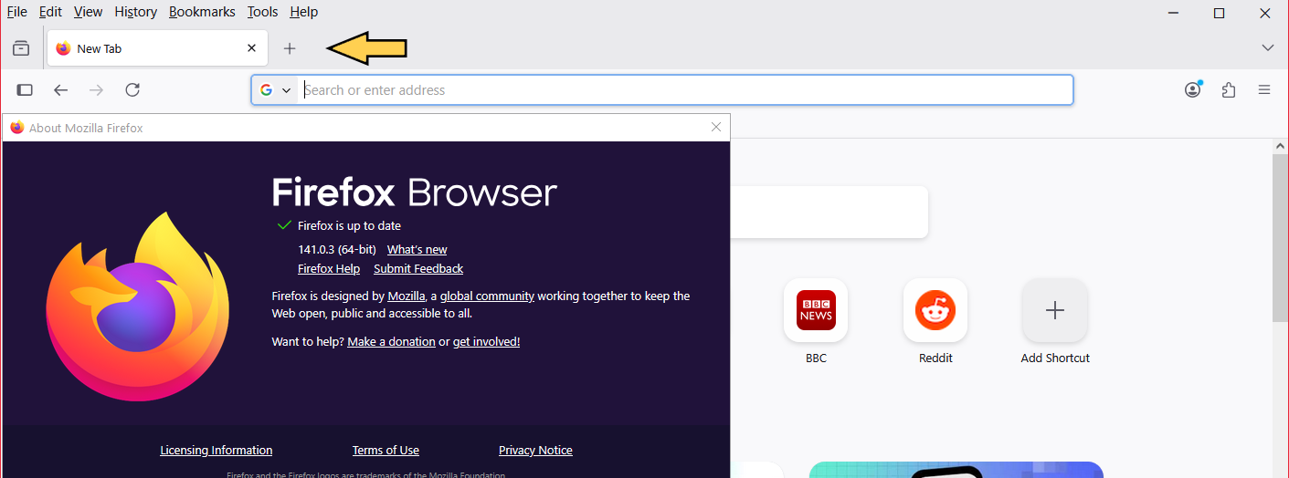
Task: Go back one page
Action: point(60,89)
